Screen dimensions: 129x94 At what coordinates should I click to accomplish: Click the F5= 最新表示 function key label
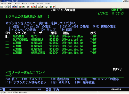[60, 79]
